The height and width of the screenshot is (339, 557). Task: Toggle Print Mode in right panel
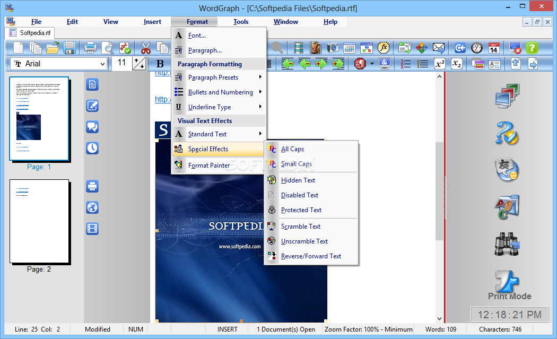pos(509,285)
